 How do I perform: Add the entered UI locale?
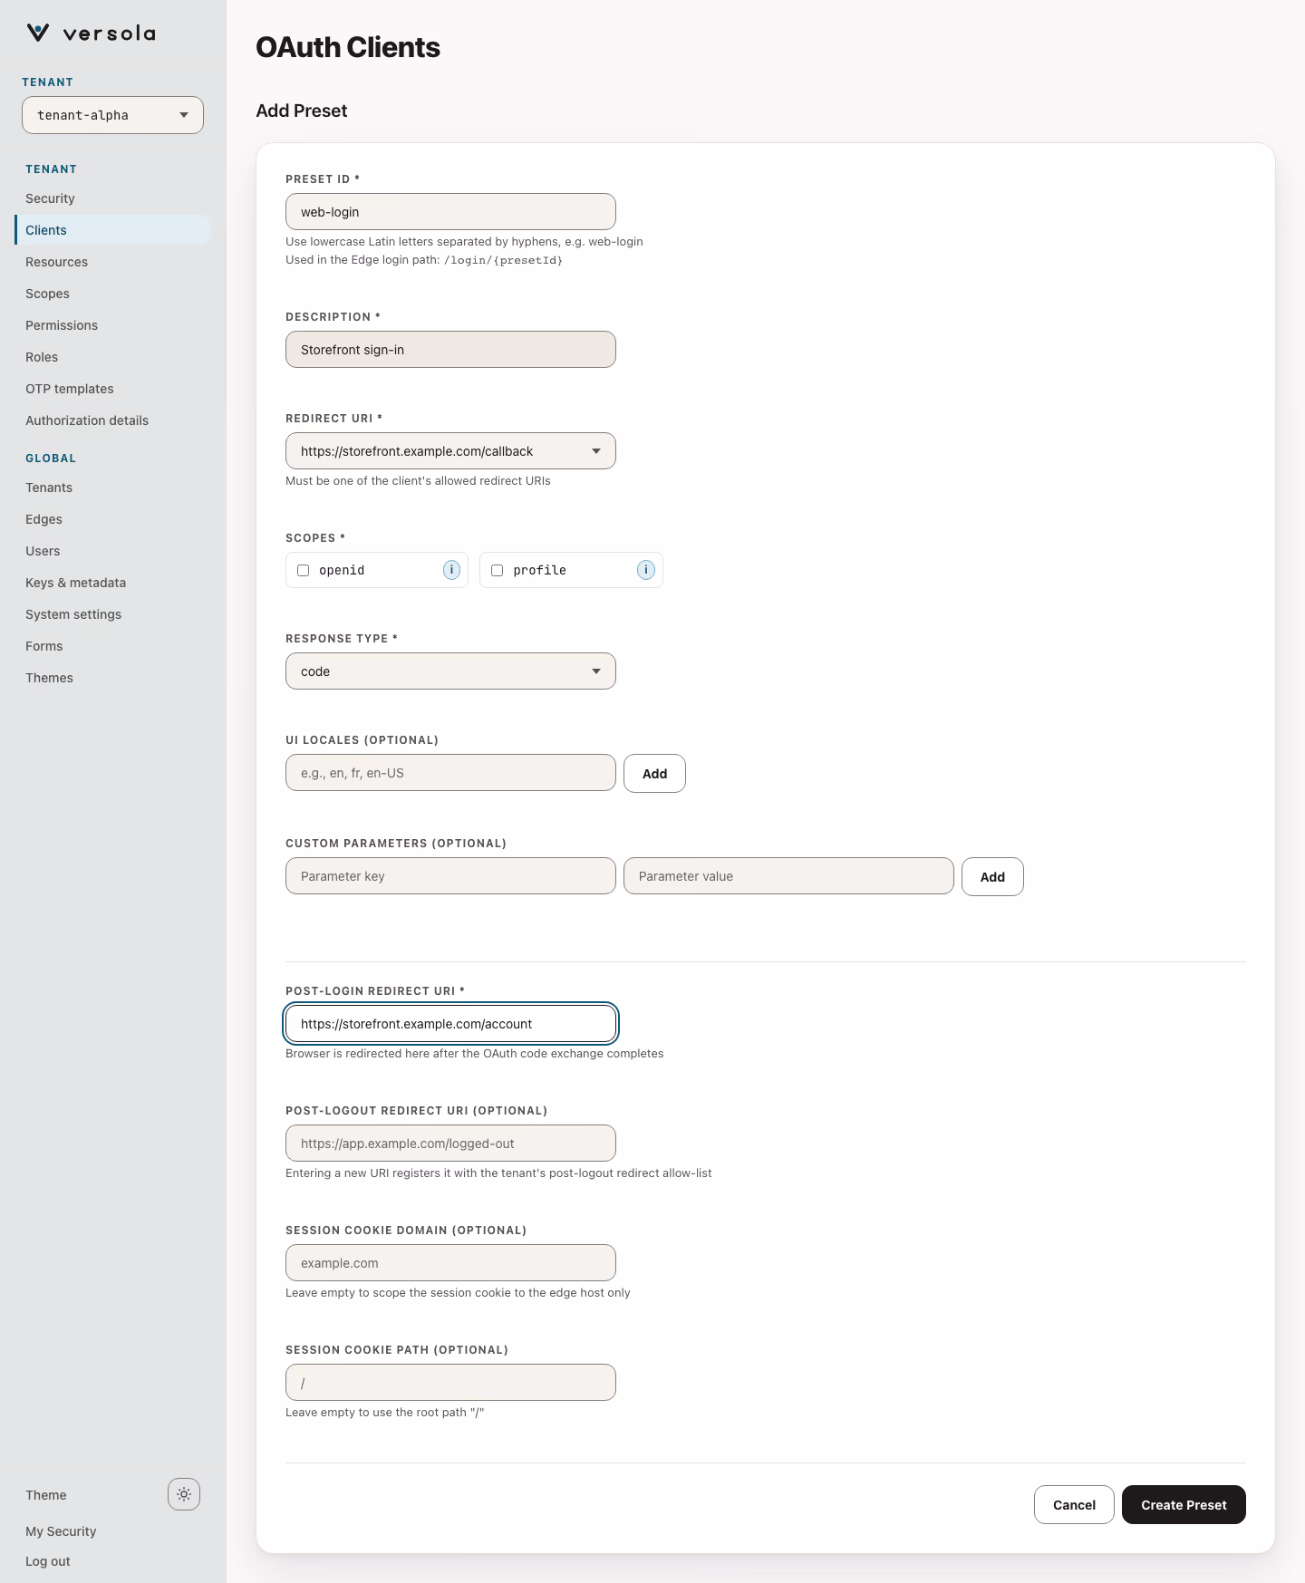point(654,774)
